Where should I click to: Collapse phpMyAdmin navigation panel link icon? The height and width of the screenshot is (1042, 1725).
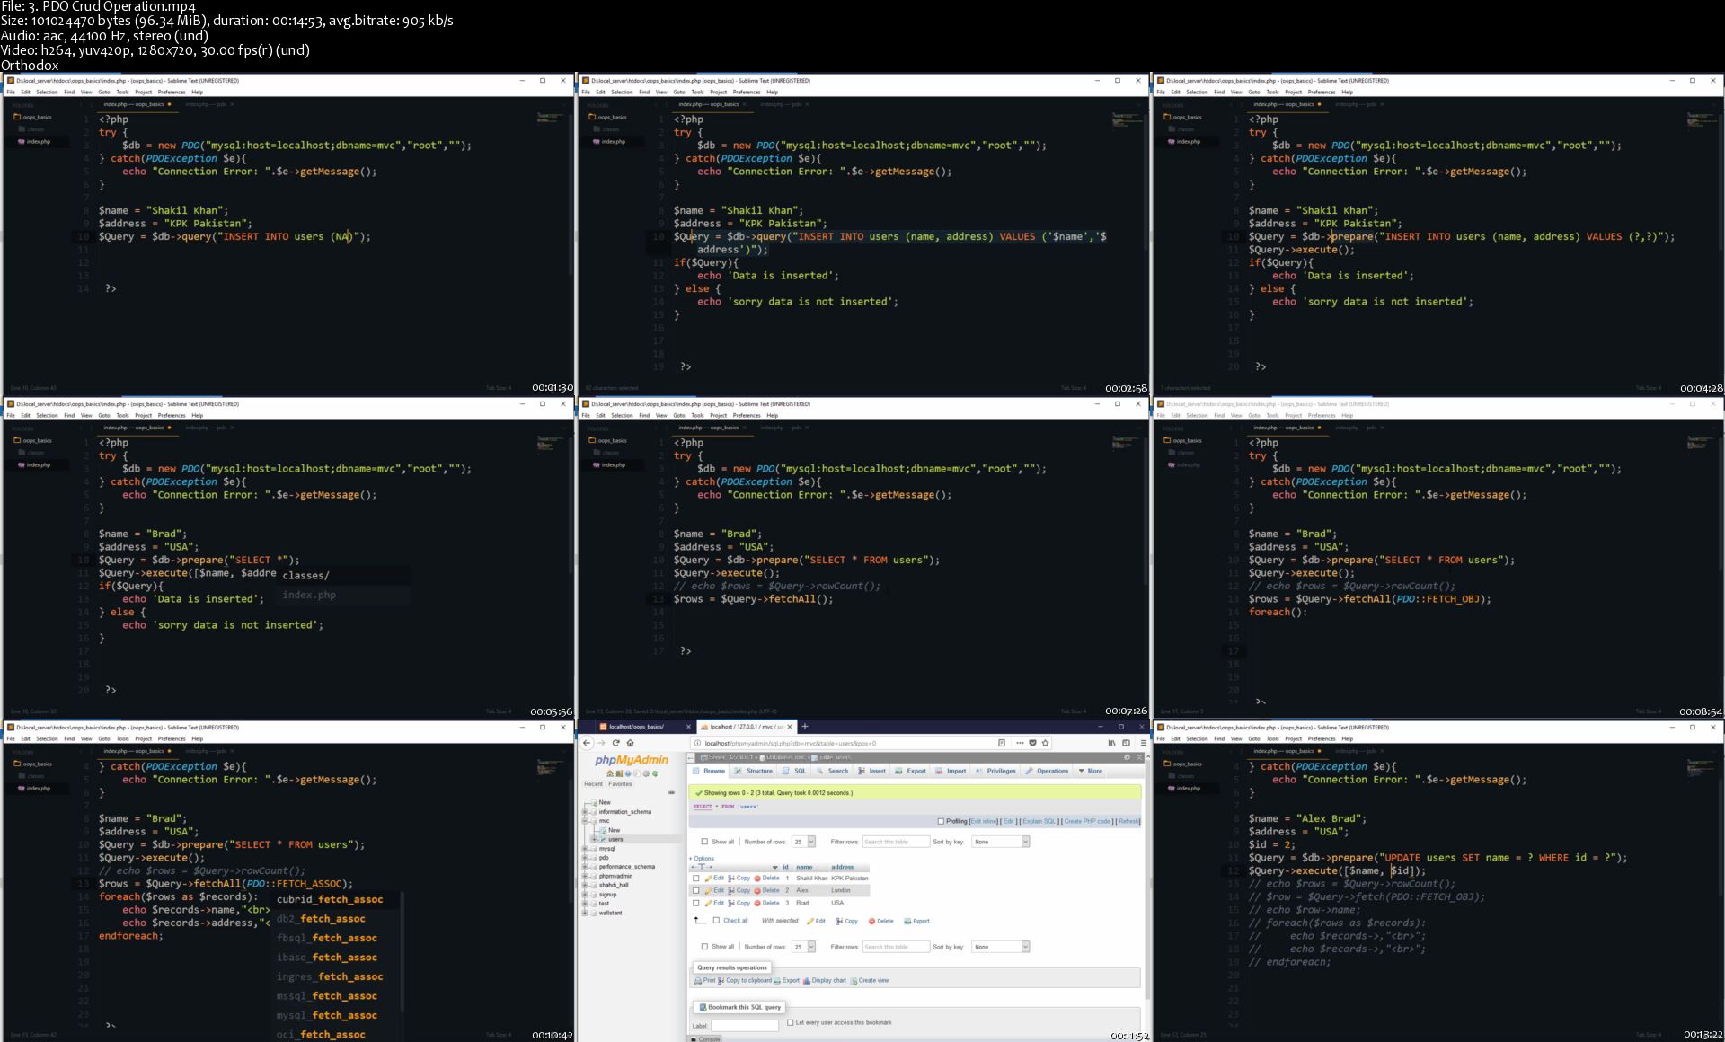pyautogui.click(x=671, y=793)
